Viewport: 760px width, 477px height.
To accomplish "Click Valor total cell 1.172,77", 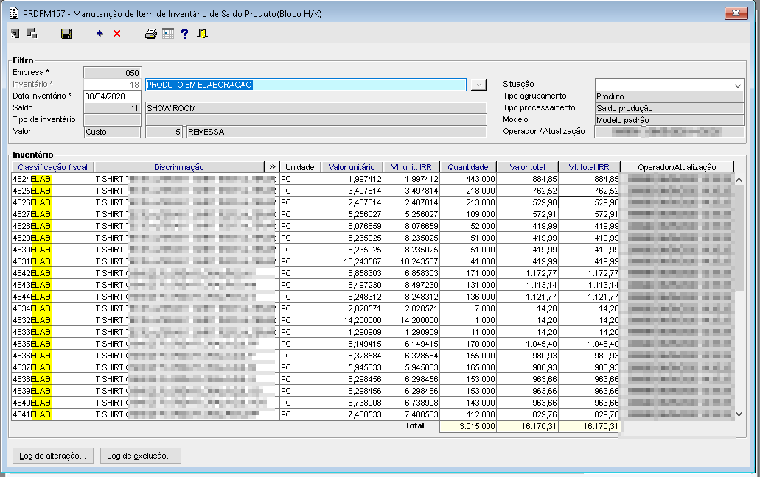I will click(x=527, y=273).
